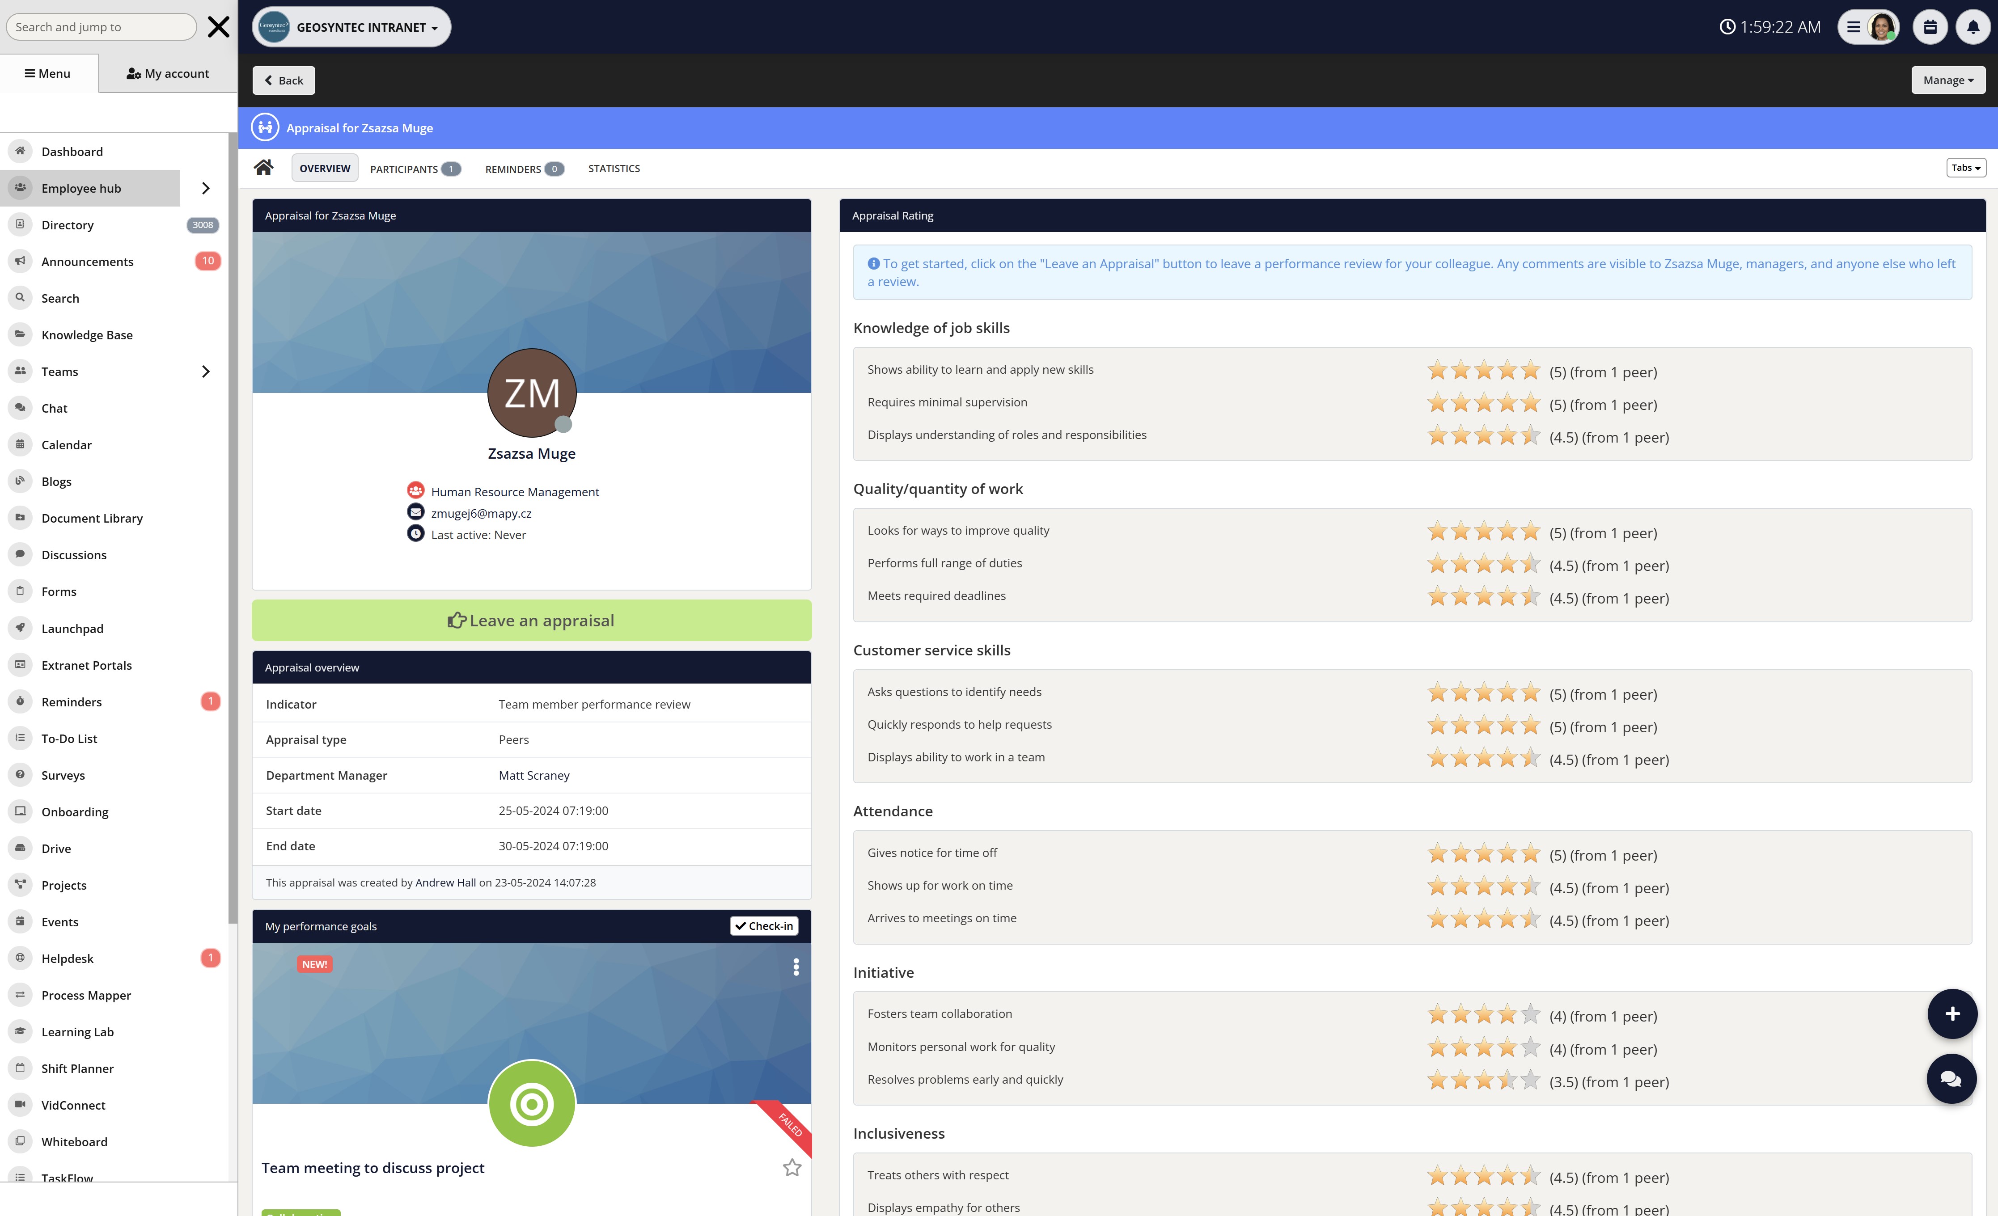Viewport: 1998px width, 1216px height.
Task: Click the floating plus button
Action: click(x=1952, y=1013)
